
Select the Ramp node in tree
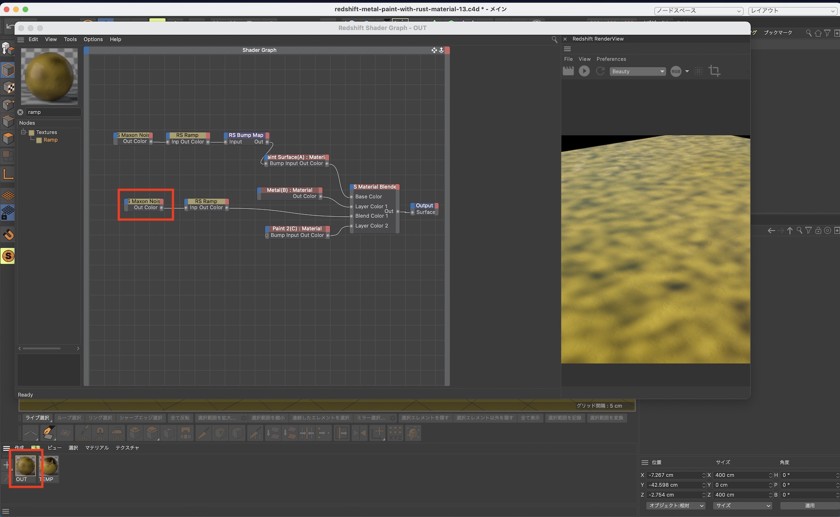pos(50,140)
